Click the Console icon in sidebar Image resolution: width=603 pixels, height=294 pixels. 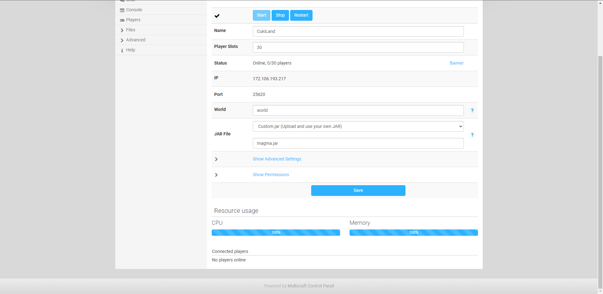tap(122, 10)
